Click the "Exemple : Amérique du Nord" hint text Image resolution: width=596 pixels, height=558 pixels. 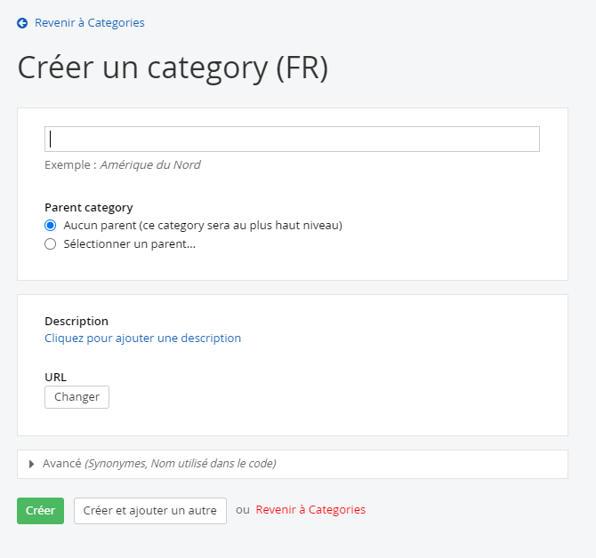point(122,165)
